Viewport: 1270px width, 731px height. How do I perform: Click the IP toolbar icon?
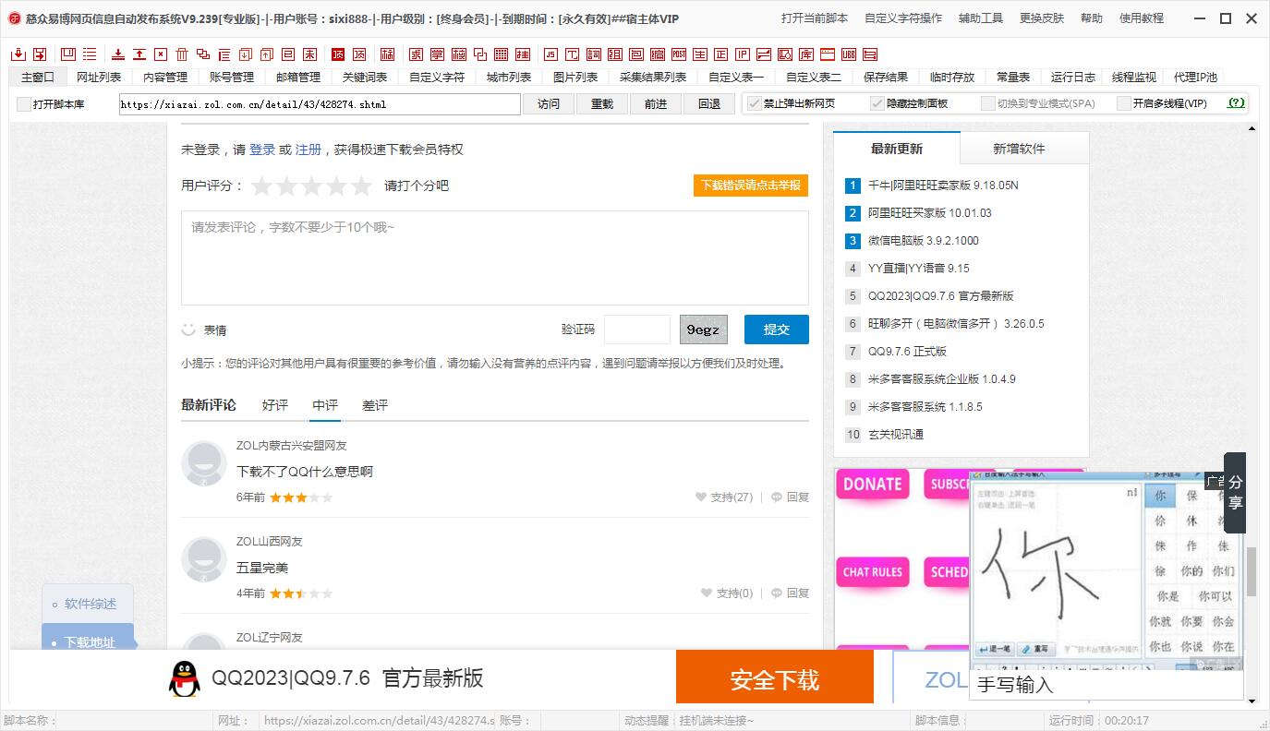743,54
